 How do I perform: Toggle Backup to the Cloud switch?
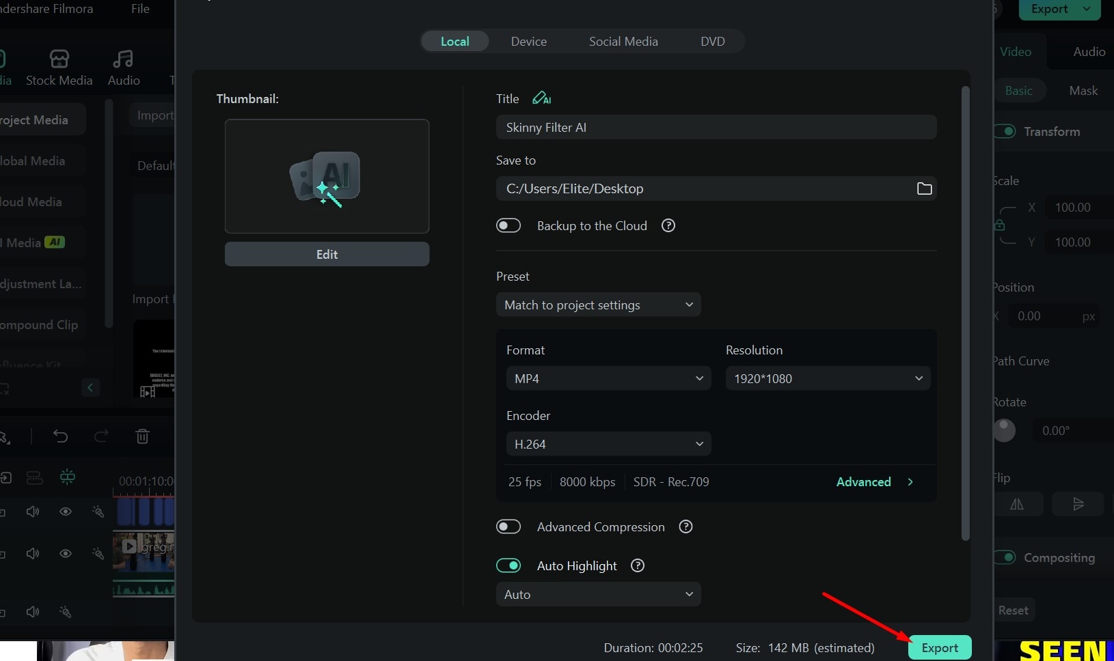click(x=508, y=225)
